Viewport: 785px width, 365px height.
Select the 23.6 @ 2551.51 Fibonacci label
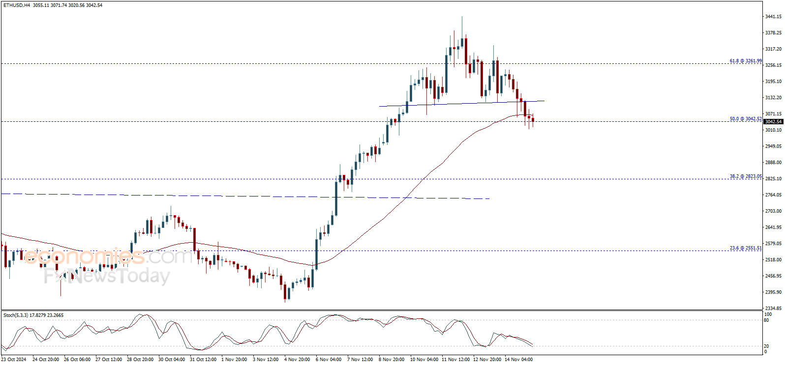746,248
